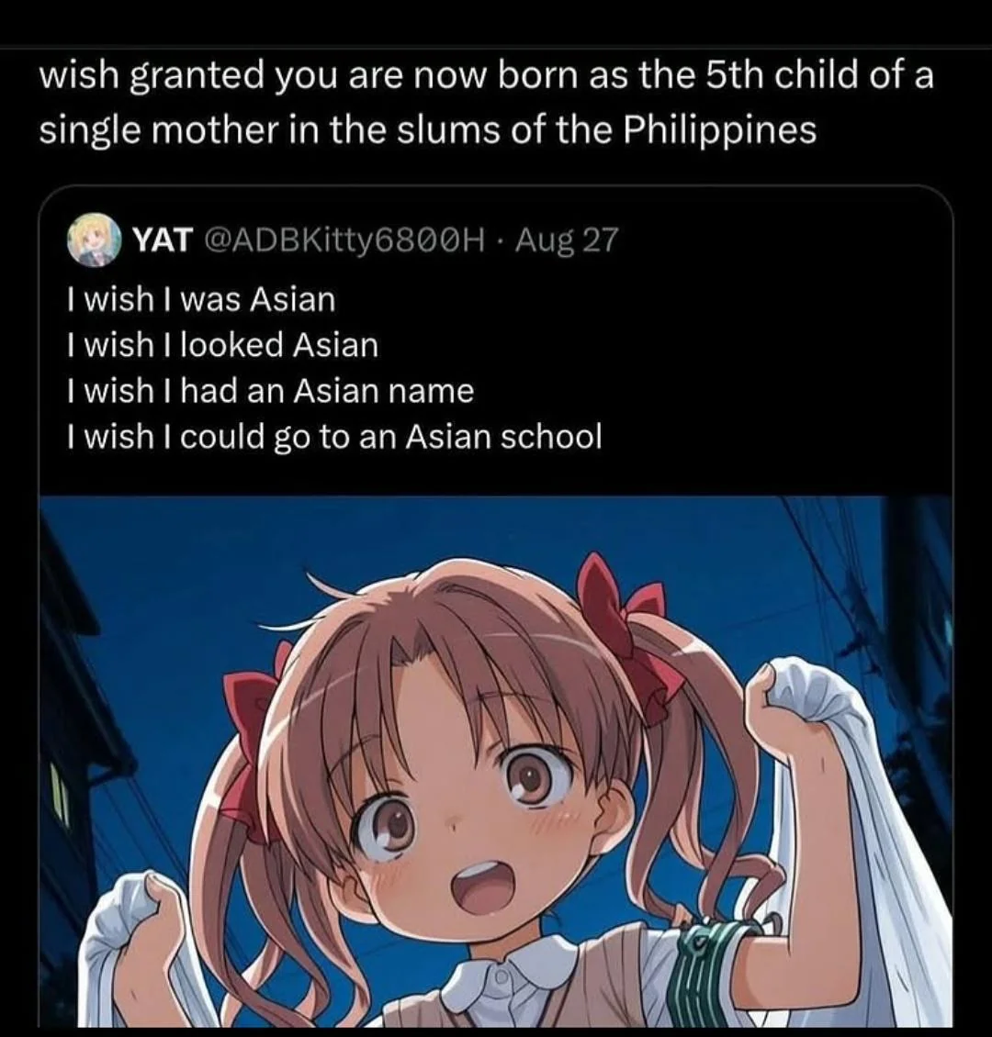
Task: Click the line 'I wish I looked Asian'
Action: [x=222, y=345]
